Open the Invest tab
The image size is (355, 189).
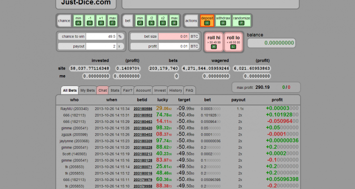coord(160,90)
